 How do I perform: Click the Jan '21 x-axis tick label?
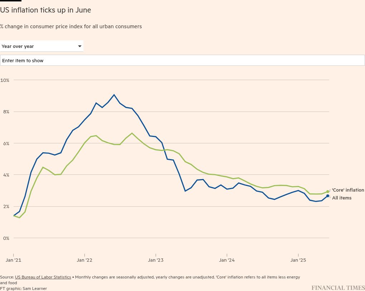13,260
